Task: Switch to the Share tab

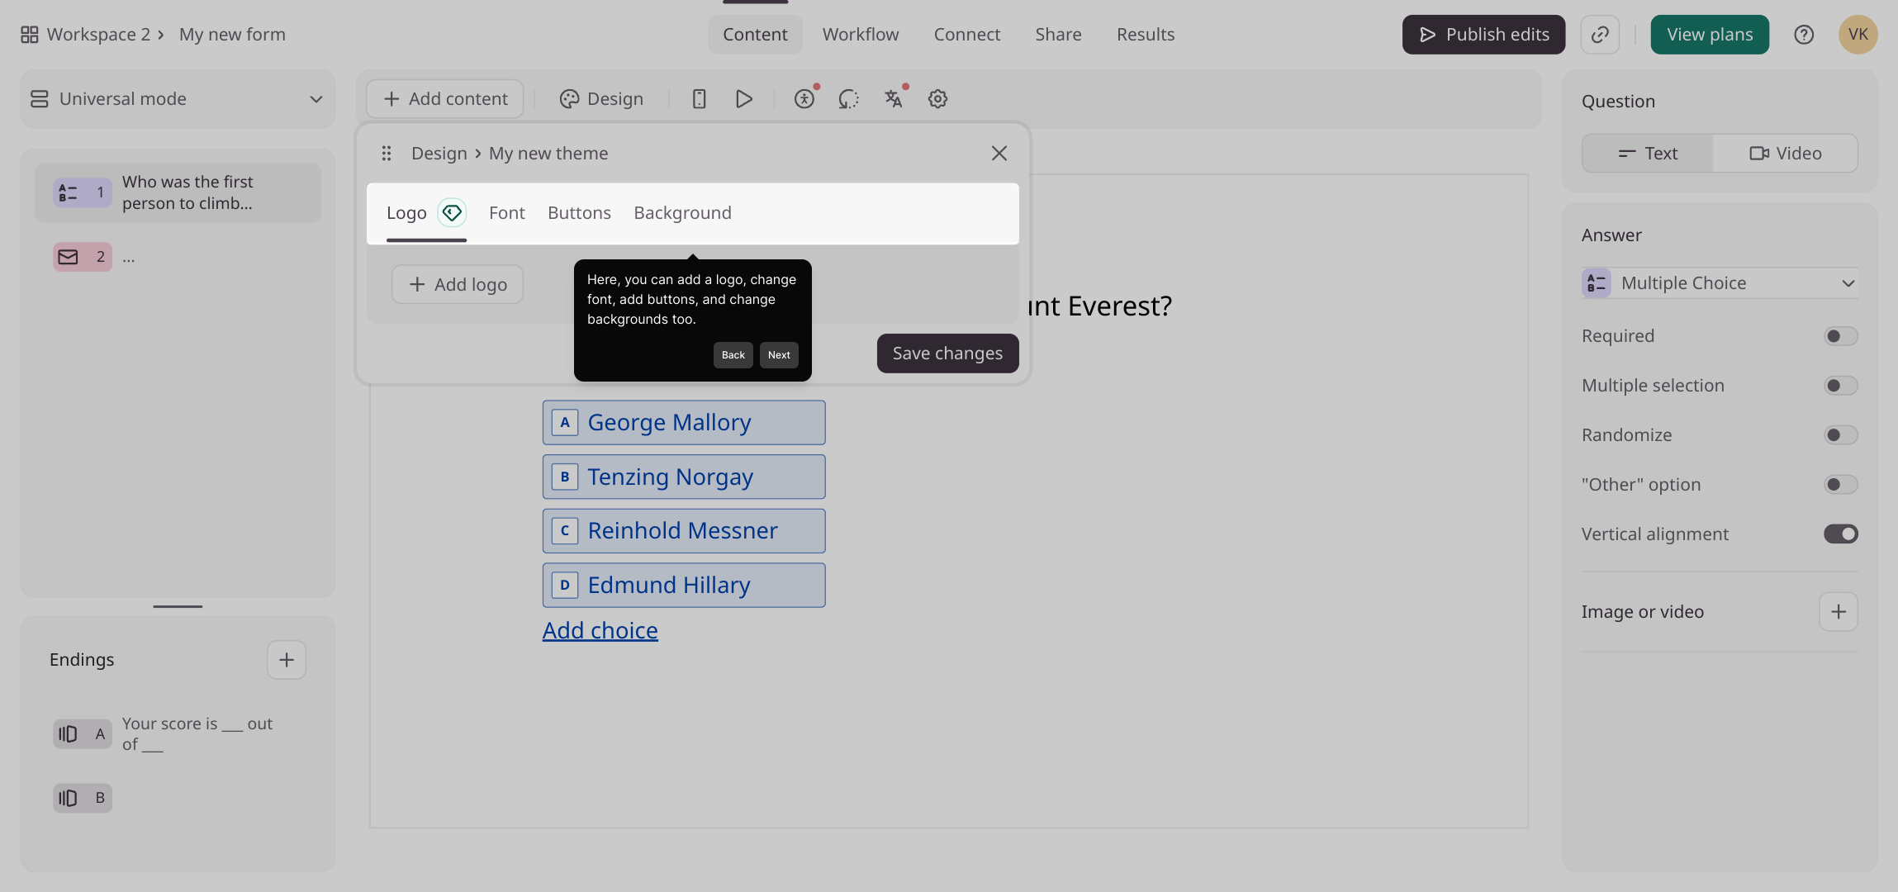Action: point(1058,35)
